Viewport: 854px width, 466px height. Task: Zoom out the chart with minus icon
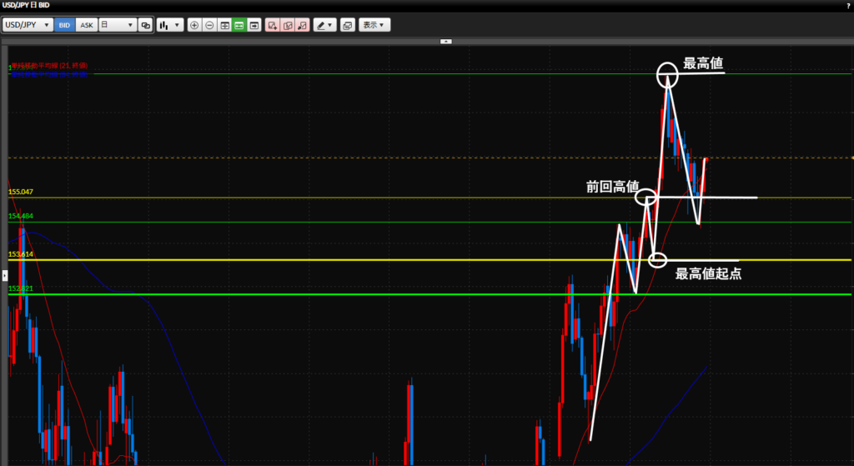209,25
